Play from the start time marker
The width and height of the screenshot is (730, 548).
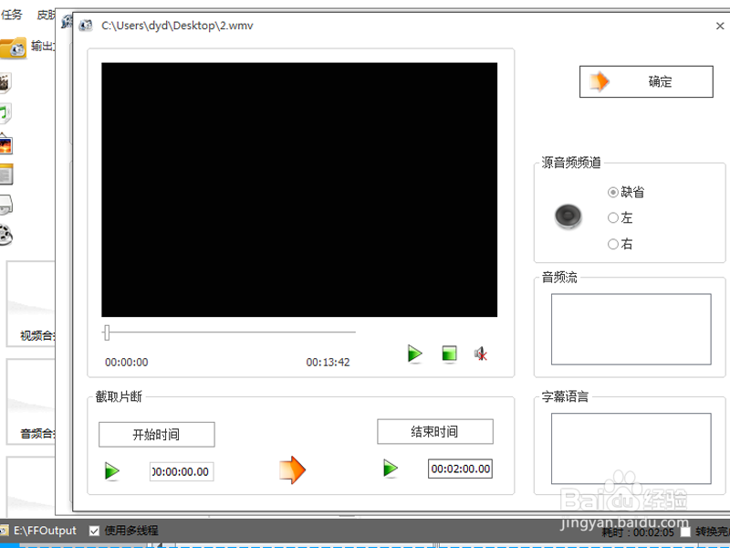pyautogui.click(x=111, y=471)
